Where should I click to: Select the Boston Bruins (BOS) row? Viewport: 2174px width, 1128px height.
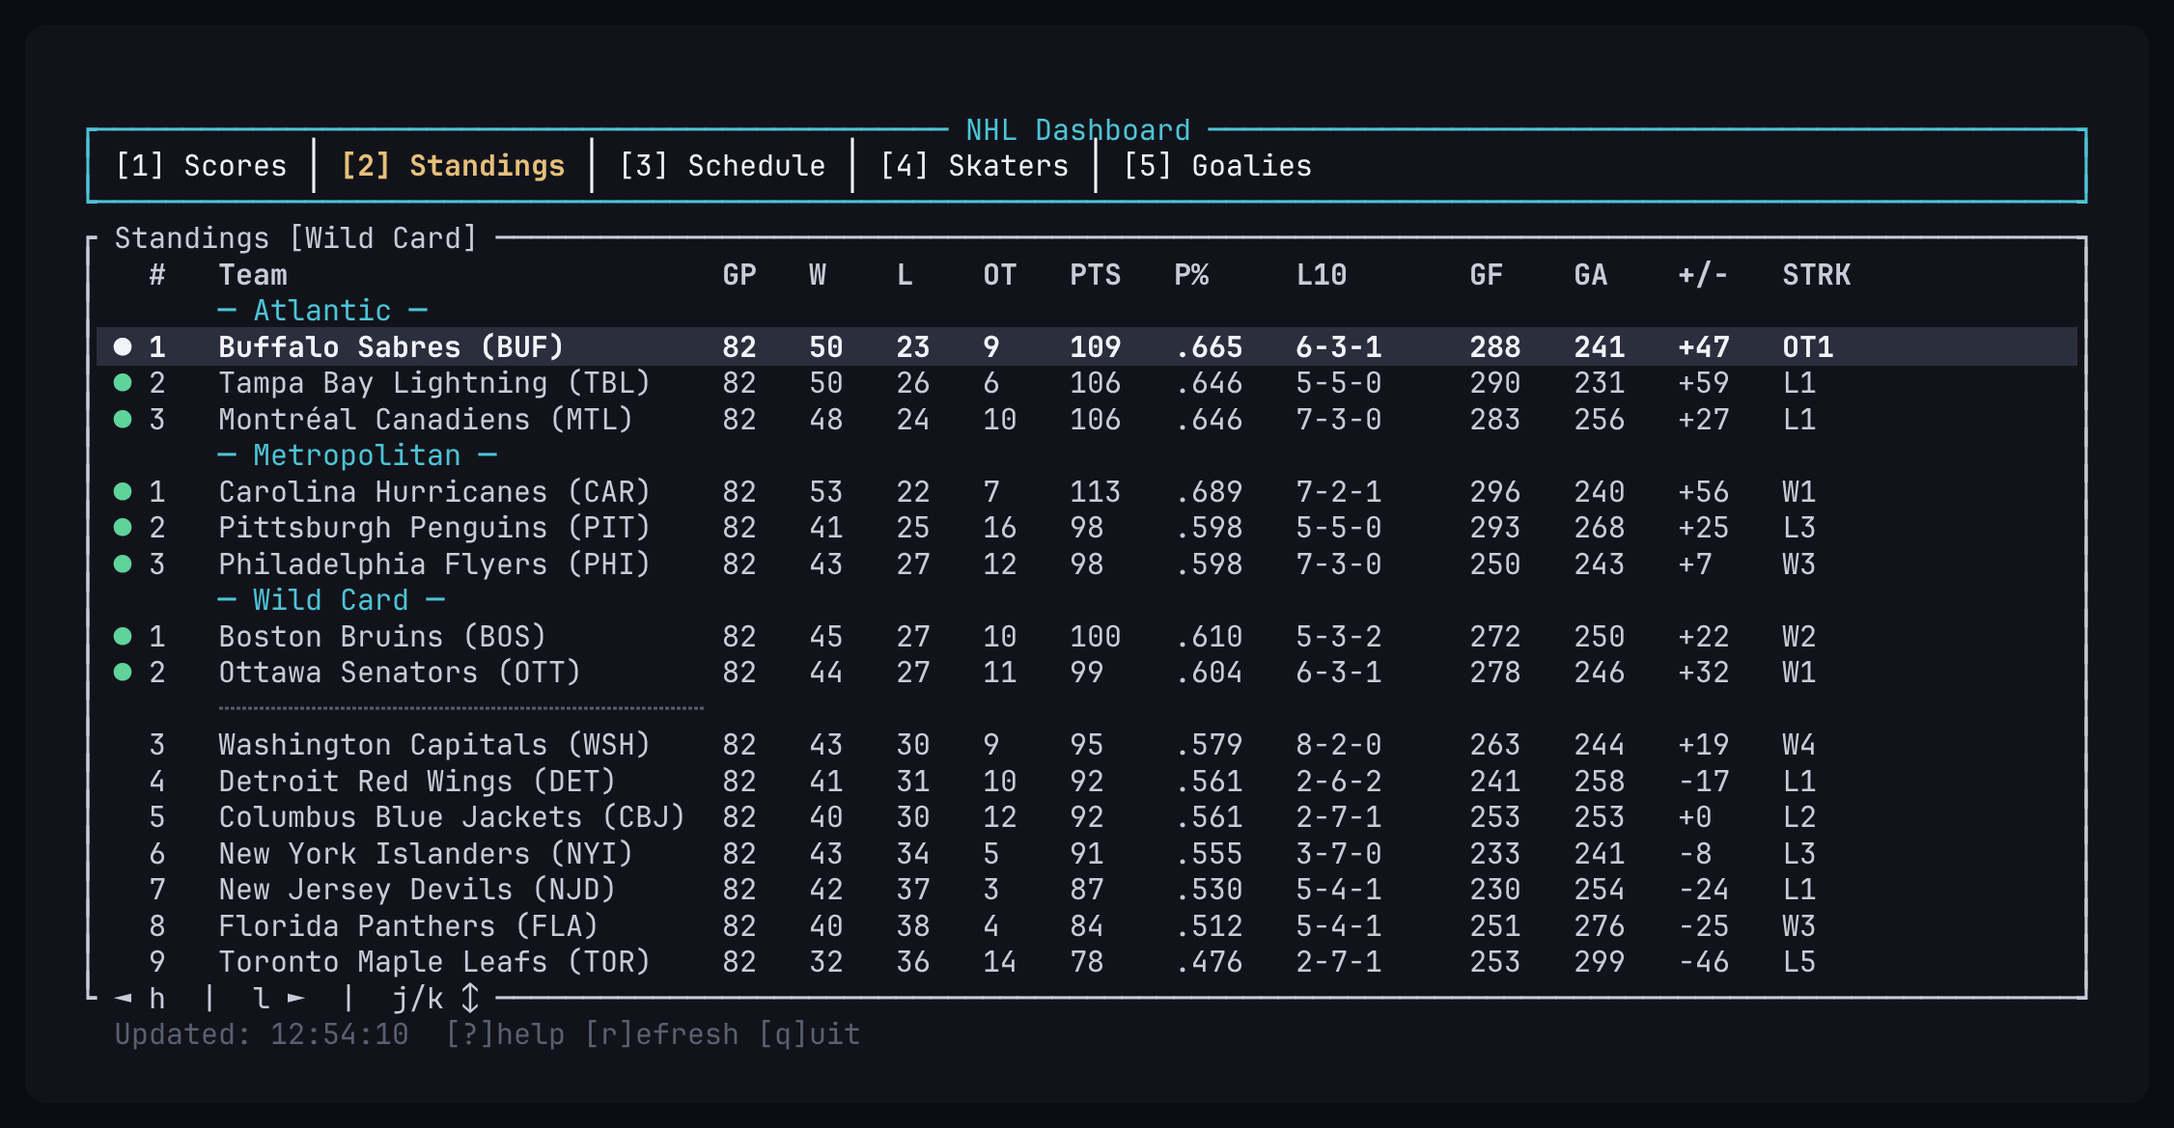tap(1087, 637)
